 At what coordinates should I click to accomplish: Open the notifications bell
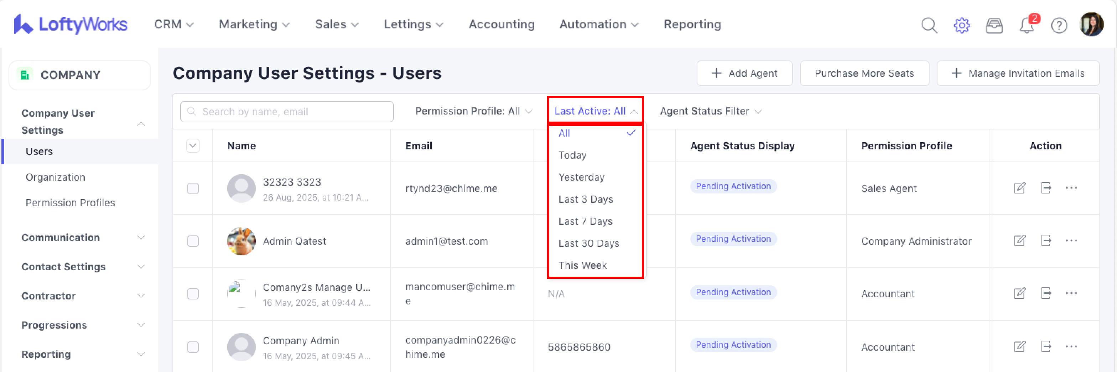[x=1027, y=25]
